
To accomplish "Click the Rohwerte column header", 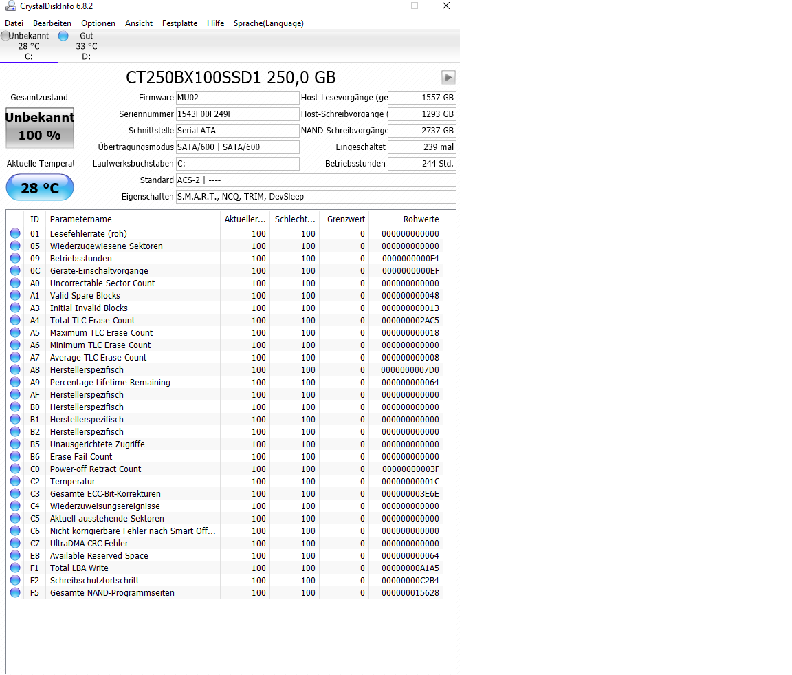I will point(406,219).
